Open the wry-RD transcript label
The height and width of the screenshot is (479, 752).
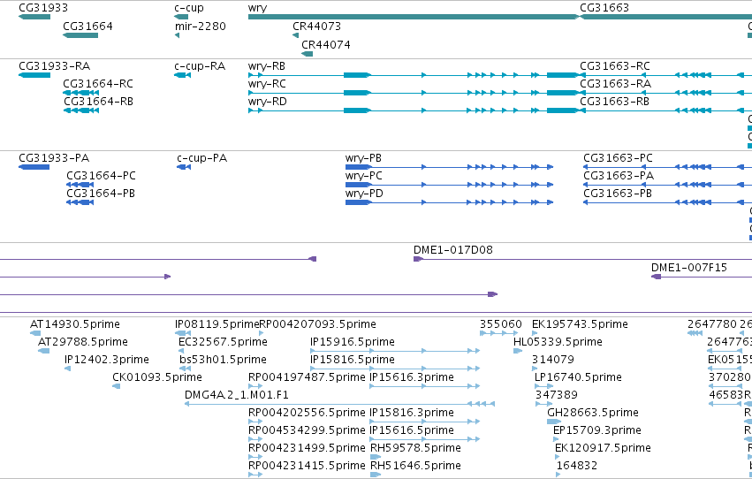pyautogui.click(x=268, y=102)
